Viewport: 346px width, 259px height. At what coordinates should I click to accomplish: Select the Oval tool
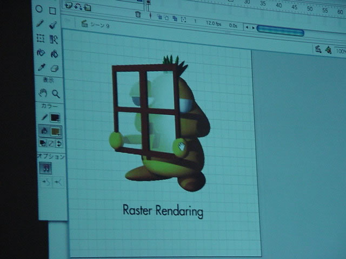pos(40,10)
